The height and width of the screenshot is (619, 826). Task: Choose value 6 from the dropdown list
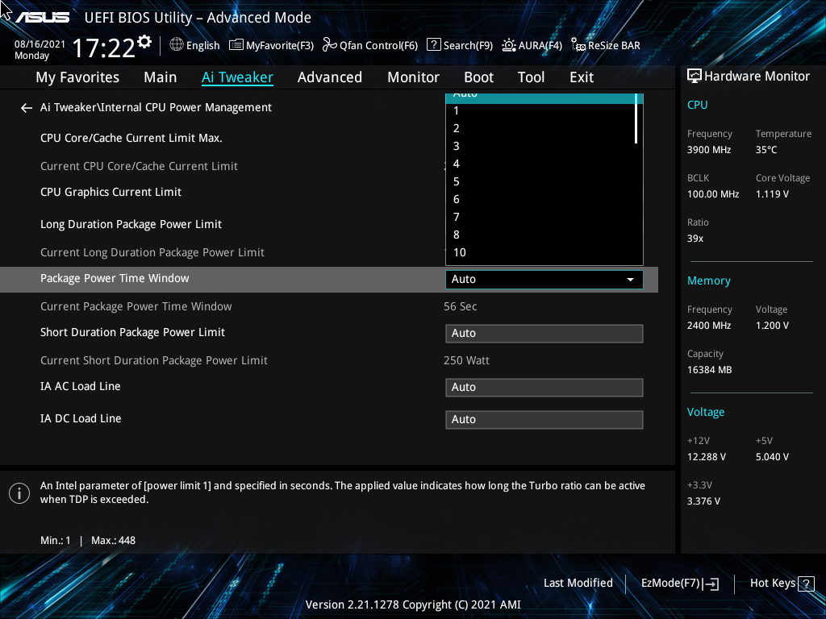point(541,200)
